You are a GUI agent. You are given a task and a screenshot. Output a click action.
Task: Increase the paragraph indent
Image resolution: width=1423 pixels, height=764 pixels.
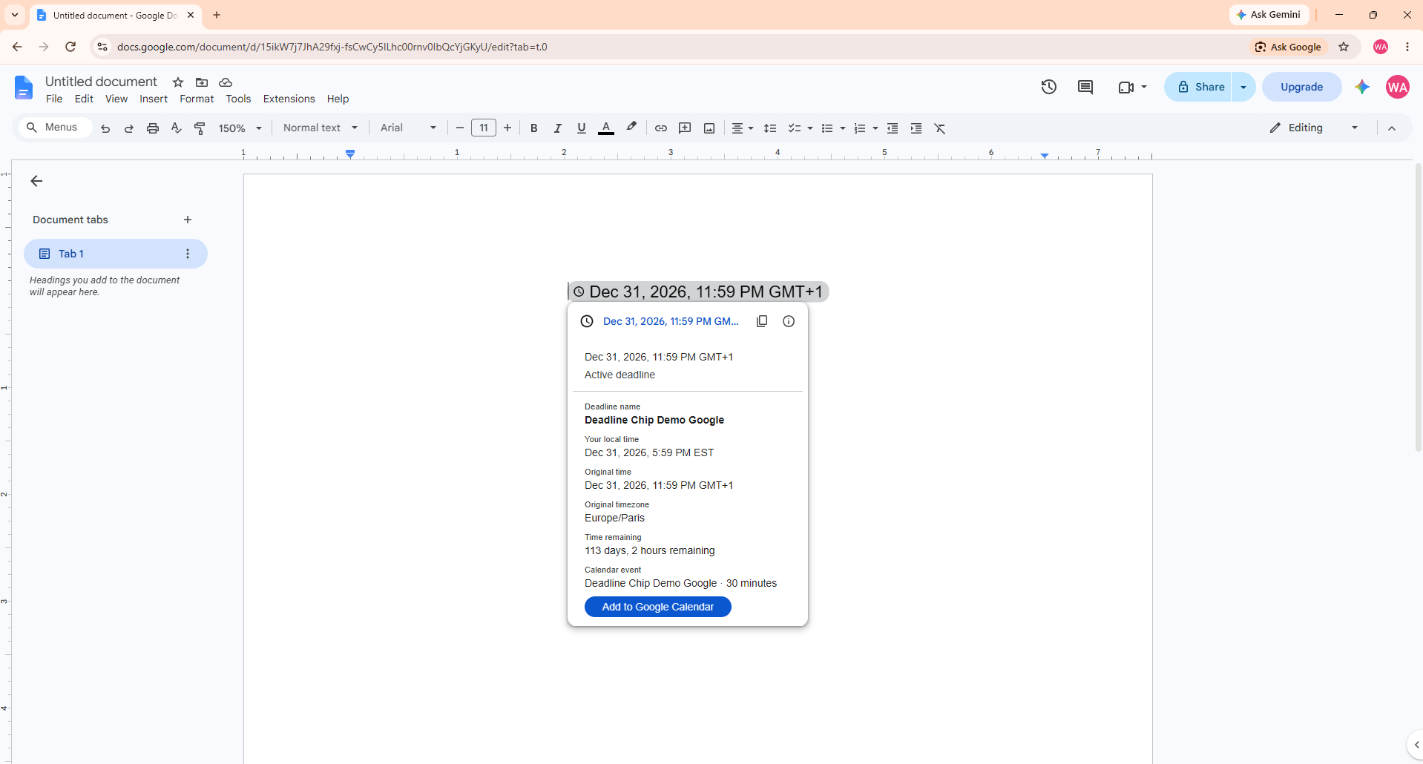click(x=916, y=128)
